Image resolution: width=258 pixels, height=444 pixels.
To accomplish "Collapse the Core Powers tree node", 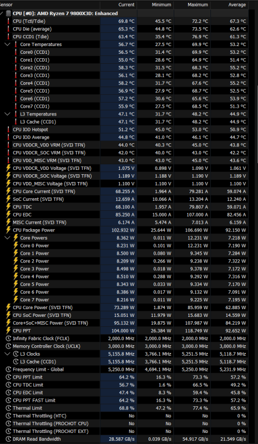I will coord(8,238).
